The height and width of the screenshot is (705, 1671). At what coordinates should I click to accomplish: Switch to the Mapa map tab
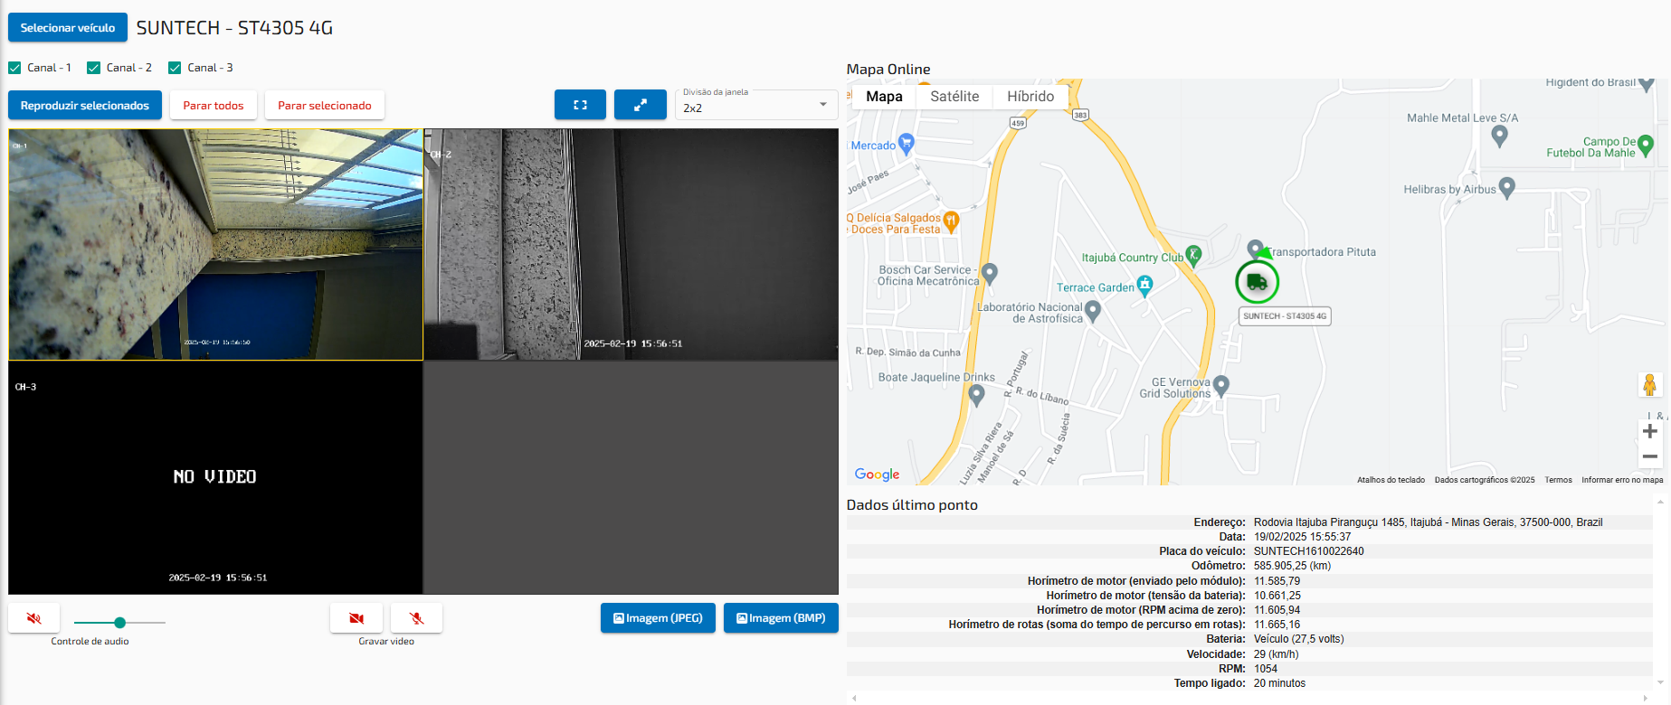(x=884, y=97)
